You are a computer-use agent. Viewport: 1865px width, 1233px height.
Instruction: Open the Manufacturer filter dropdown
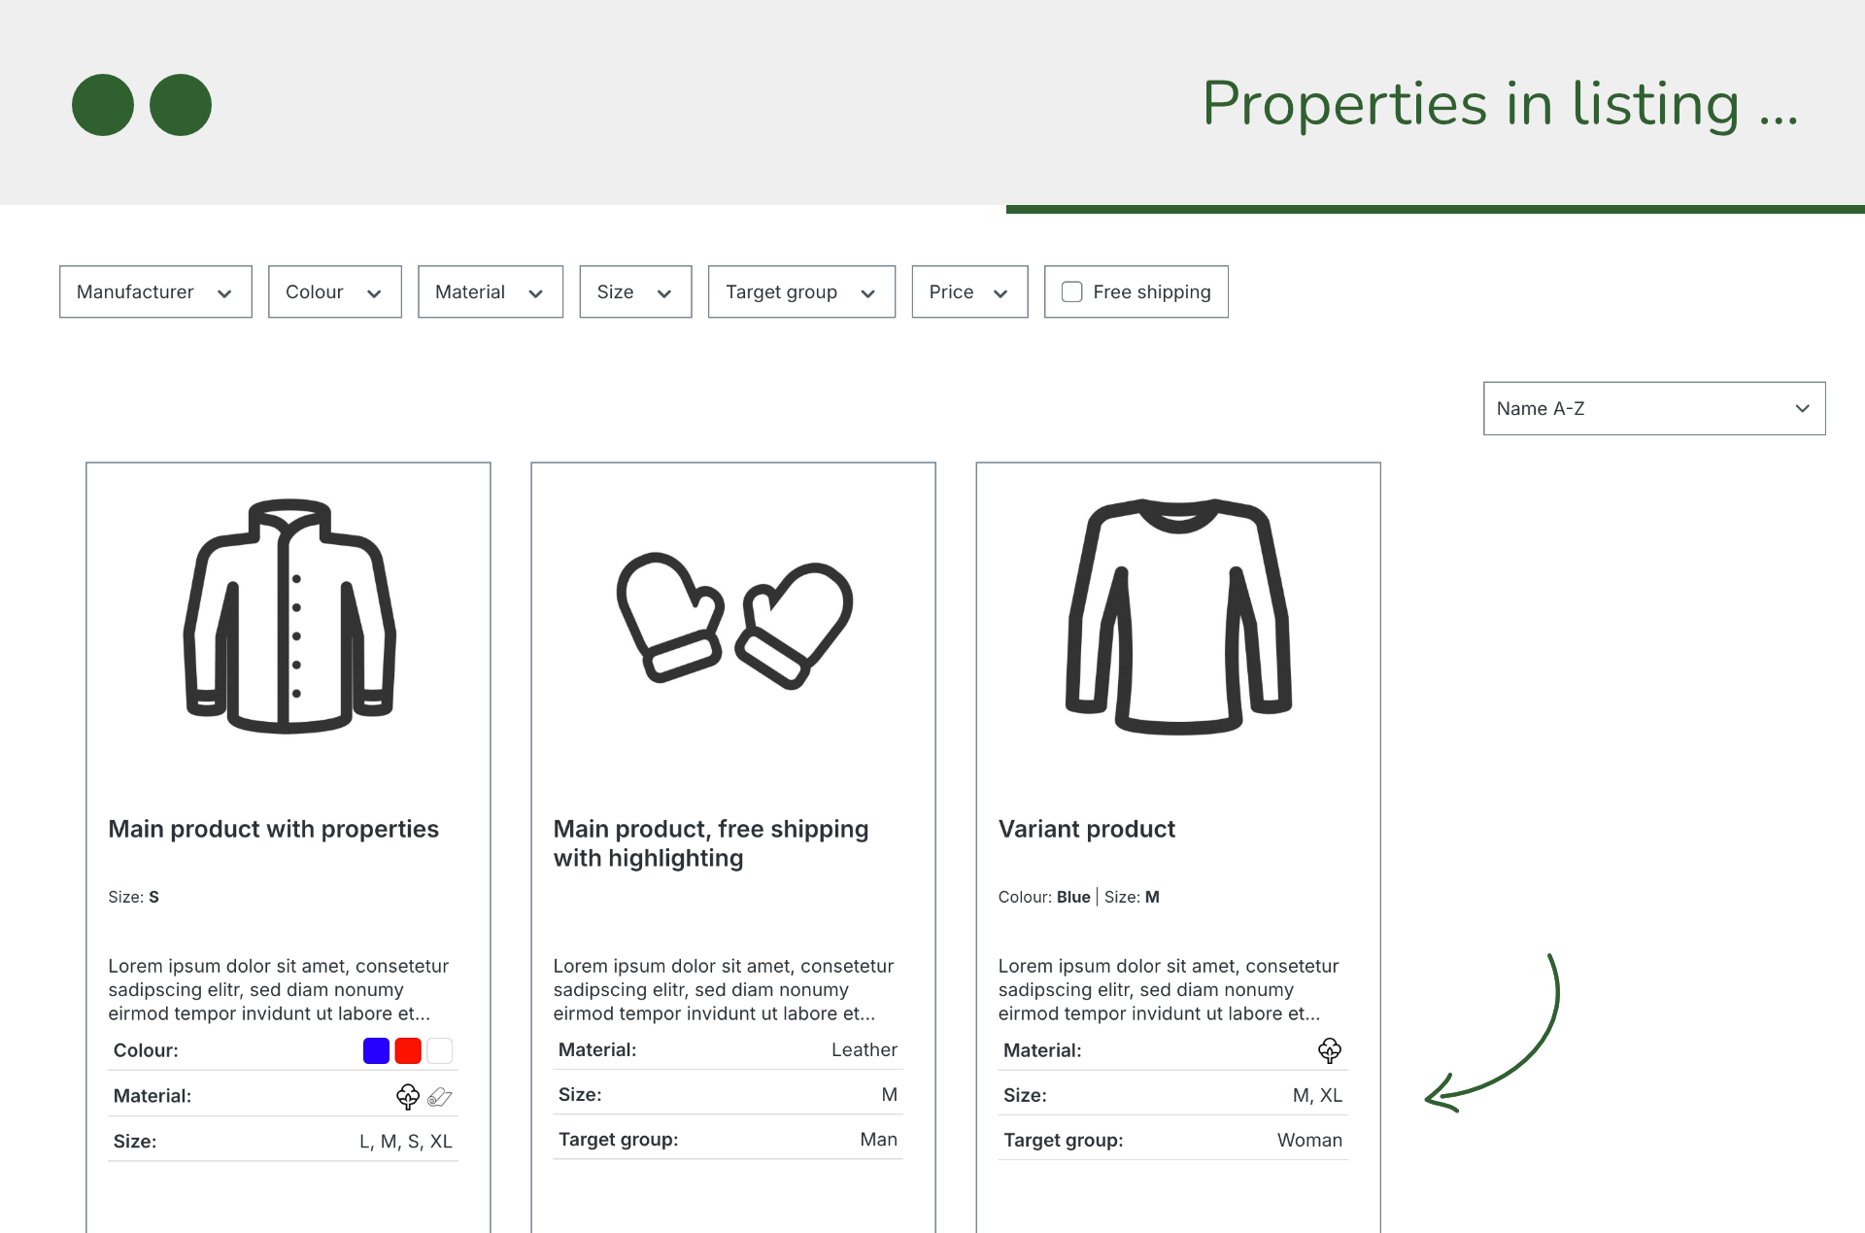154,291
